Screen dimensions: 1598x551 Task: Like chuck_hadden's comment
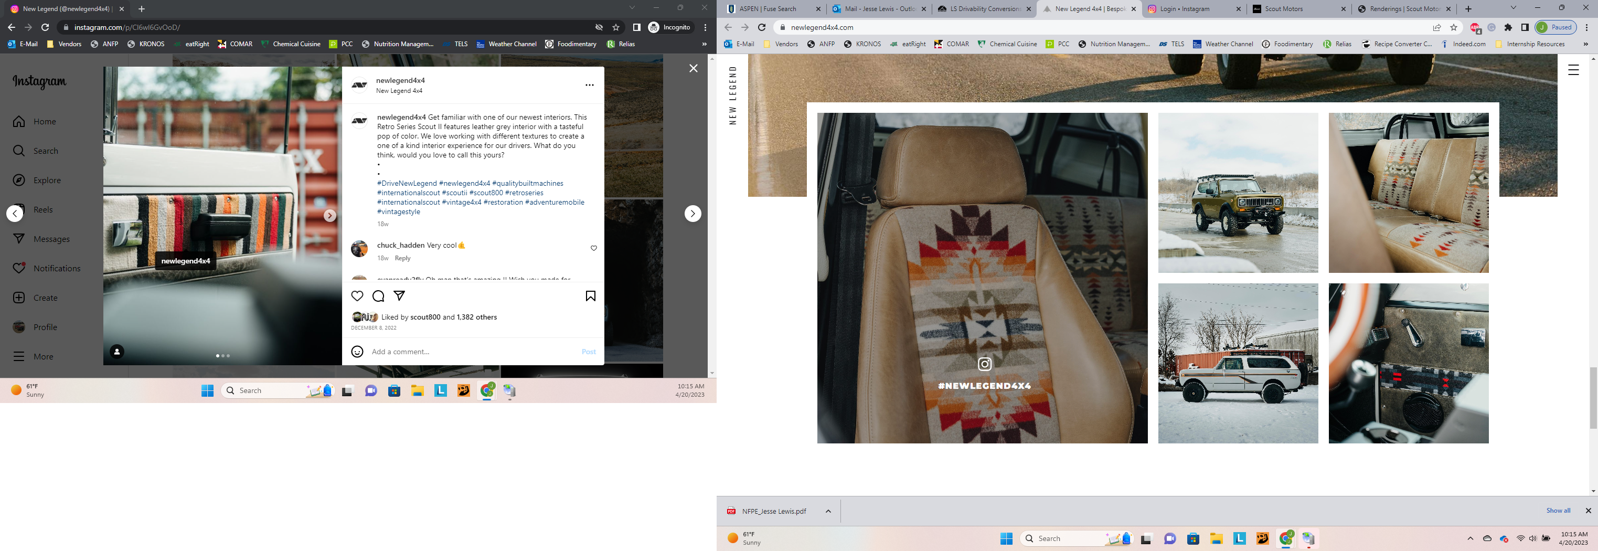click(594, 248)
